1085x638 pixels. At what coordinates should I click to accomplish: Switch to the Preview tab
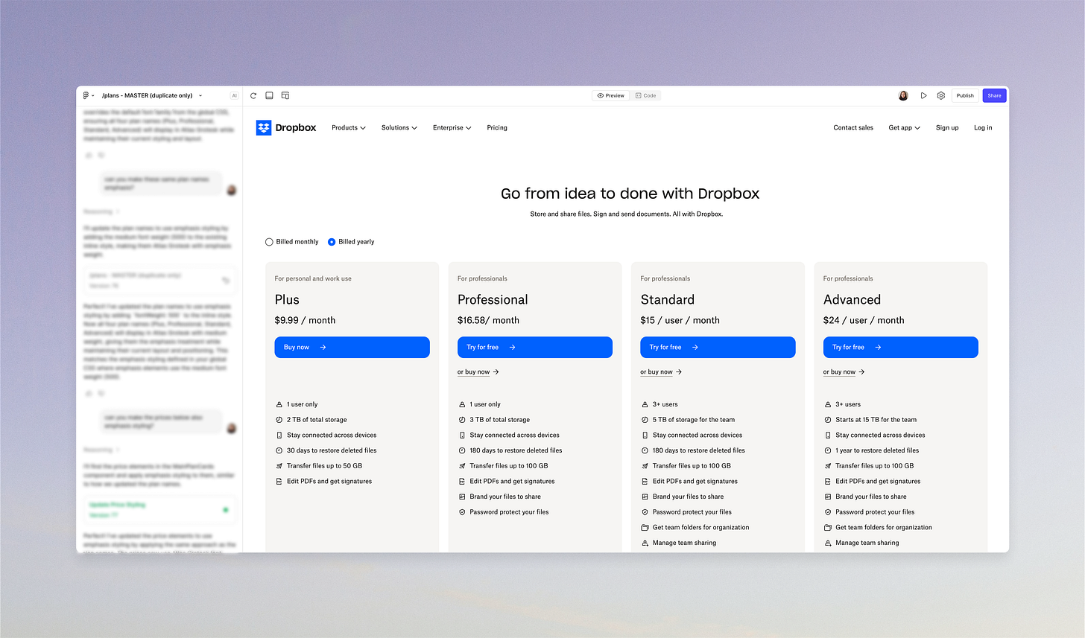[x=611, y=95]
